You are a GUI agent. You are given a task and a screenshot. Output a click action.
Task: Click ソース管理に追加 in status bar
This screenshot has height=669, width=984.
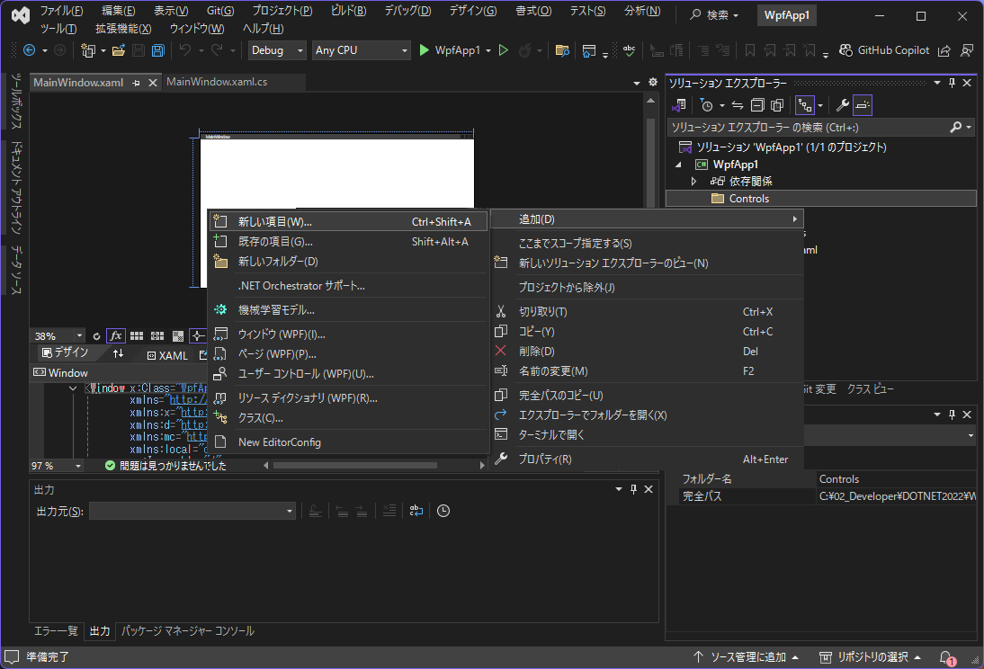749,657
